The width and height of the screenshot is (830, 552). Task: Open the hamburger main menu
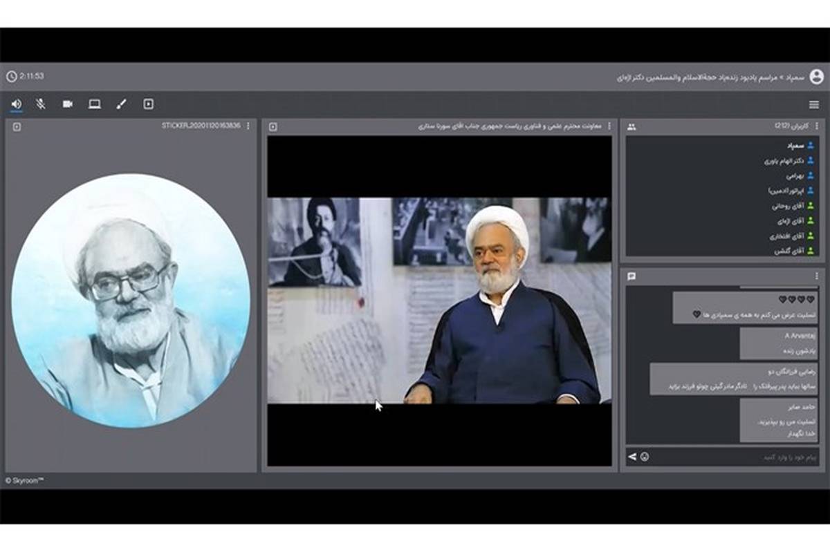pos(814,105)
